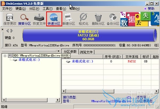Screen dimensions: 160x109
Task: Open the Tools (工具) menu
Action: 47,9
